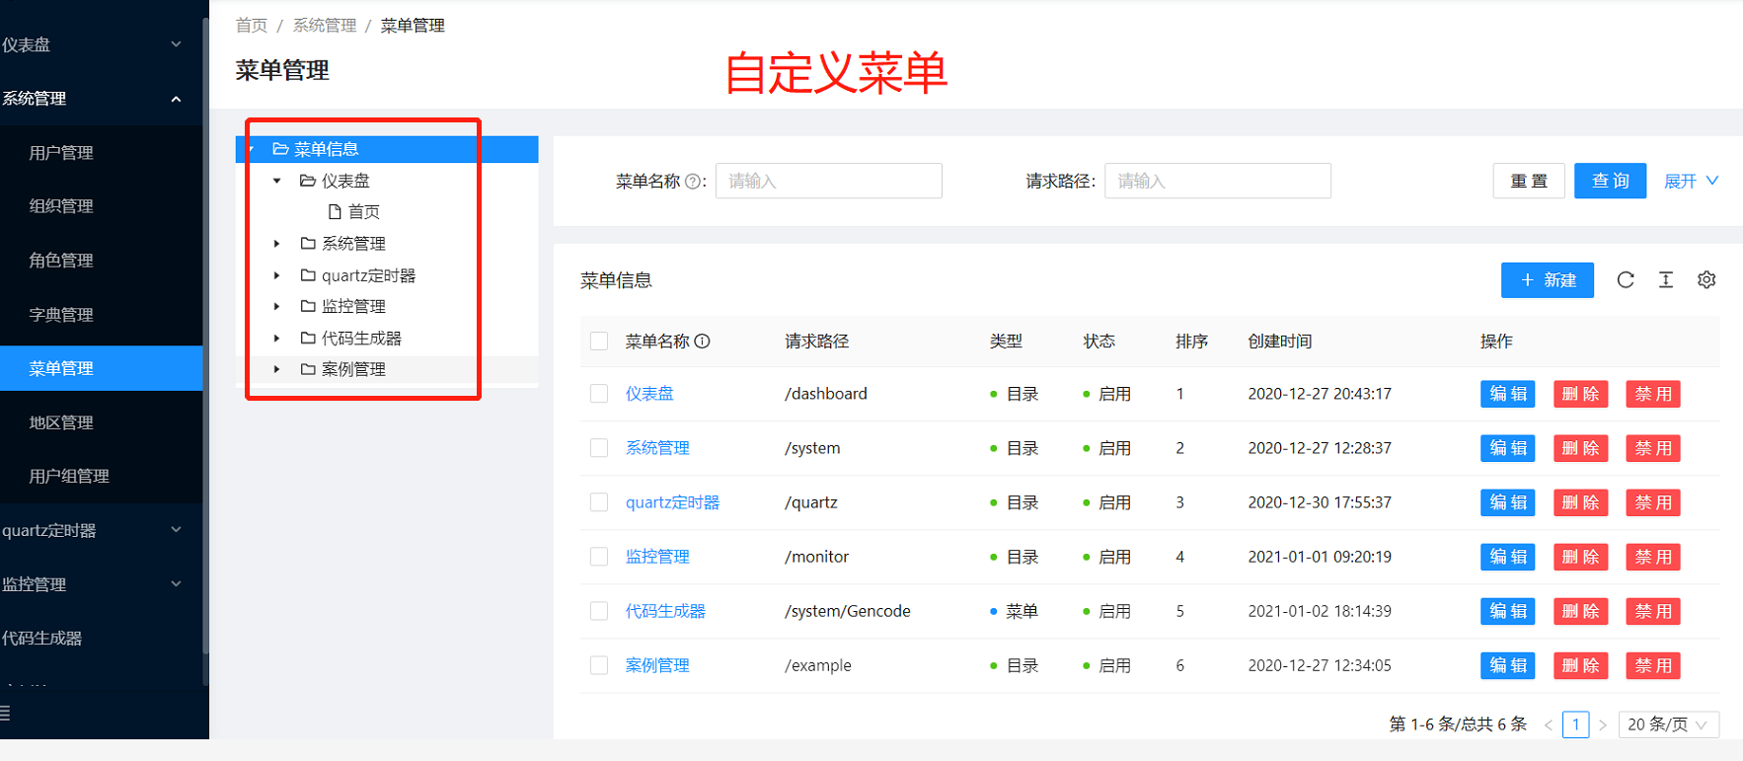Viewport: 1743px width, 761px height.
Task: Expand the 系统管理 tree node arrow
Action: (x=277, y=244)
